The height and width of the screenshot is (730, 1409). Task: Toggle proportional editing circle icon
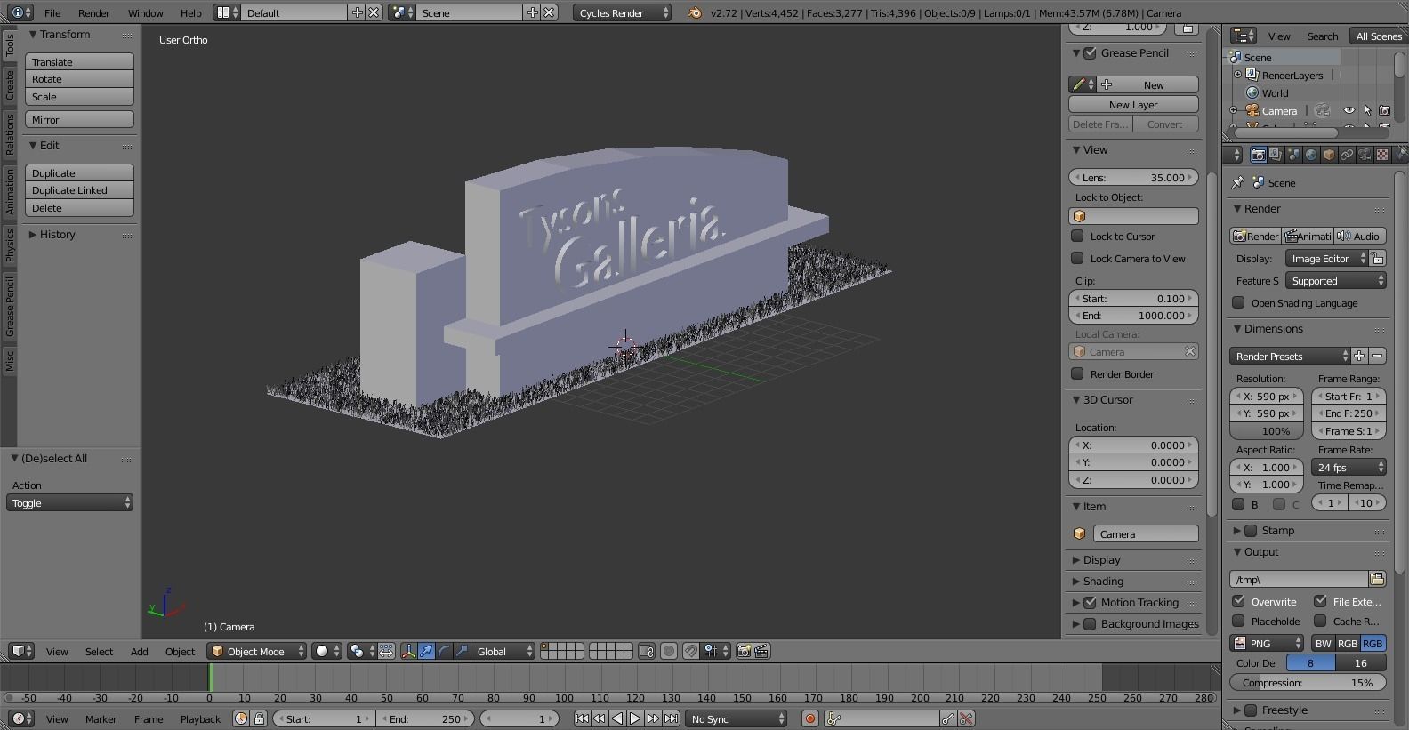pyautogui.click(x=669, y=651)
